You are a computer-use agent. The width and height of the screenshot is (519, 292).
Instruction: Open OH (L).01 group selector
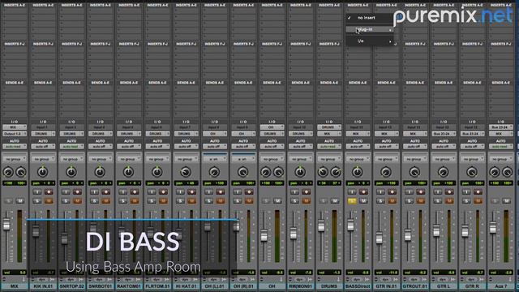215,159
